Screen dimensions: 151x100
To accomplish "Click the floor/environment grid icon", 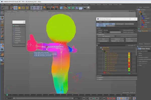I will click(81, 8).
